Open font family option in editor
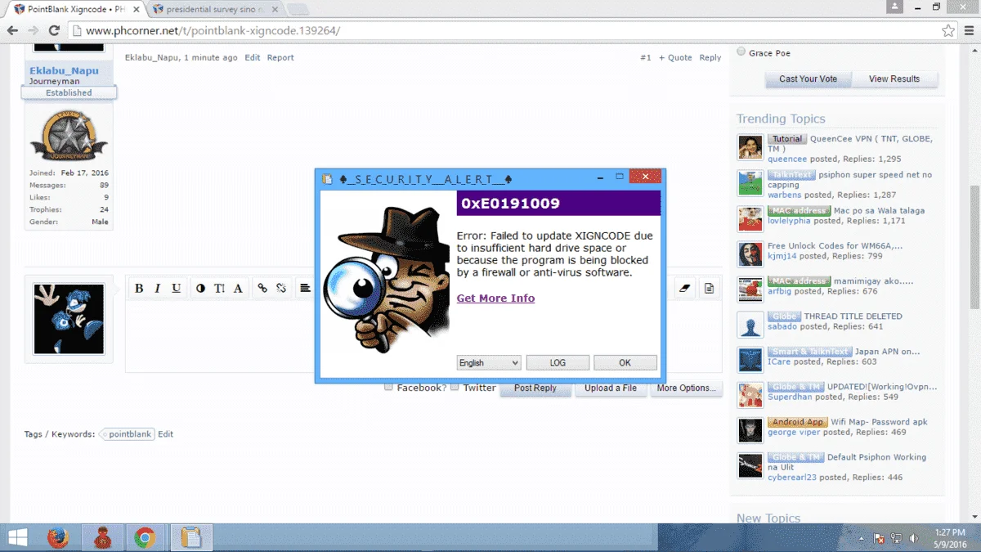Image resolution: width=981 pixels, height=552 pixels. point(238,288)
